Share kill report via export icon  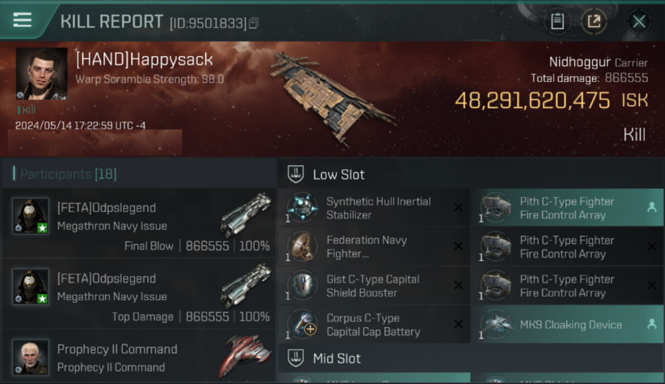pyautogui.click(x=594, y=22)
